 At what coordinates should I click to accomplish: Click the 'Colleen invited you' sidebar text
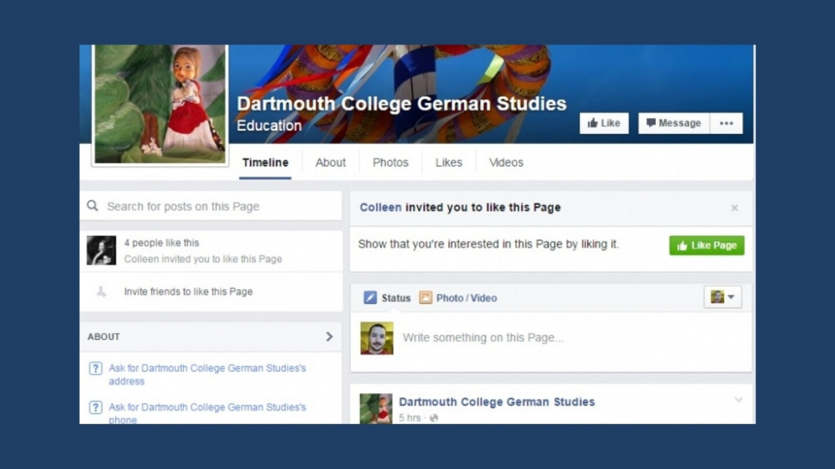coord(203,259)
